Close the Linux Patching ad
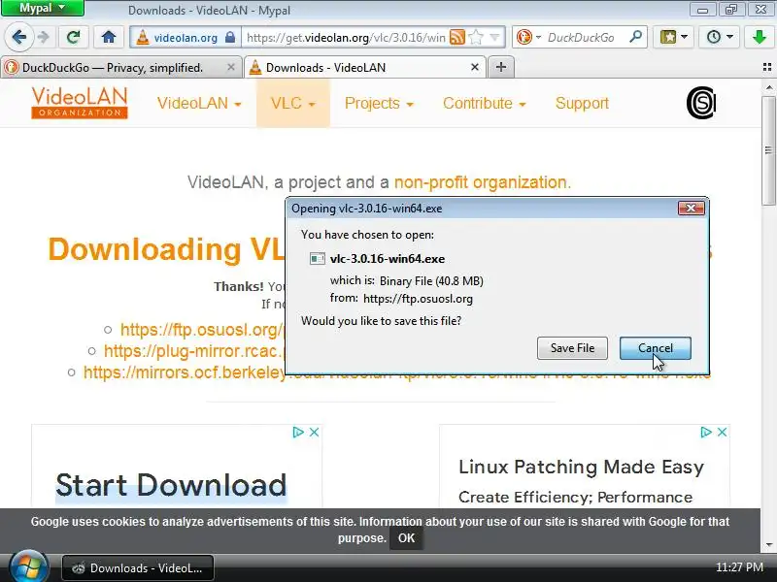 tap(722, 432)
